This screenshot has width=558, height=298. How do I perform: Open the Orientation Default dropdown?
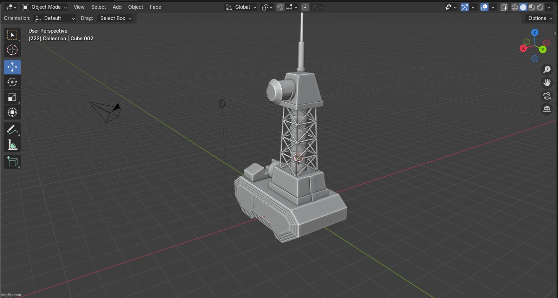[54, 18]
